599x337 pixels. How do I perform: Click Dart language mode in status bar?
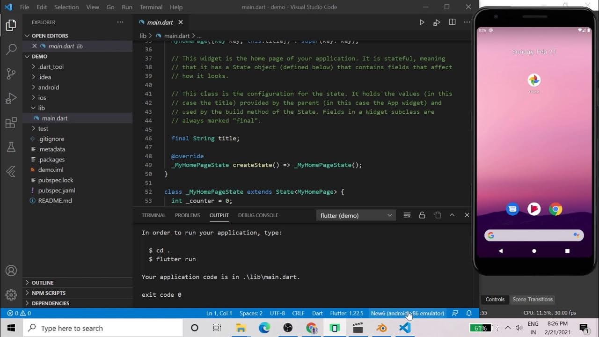317,313
